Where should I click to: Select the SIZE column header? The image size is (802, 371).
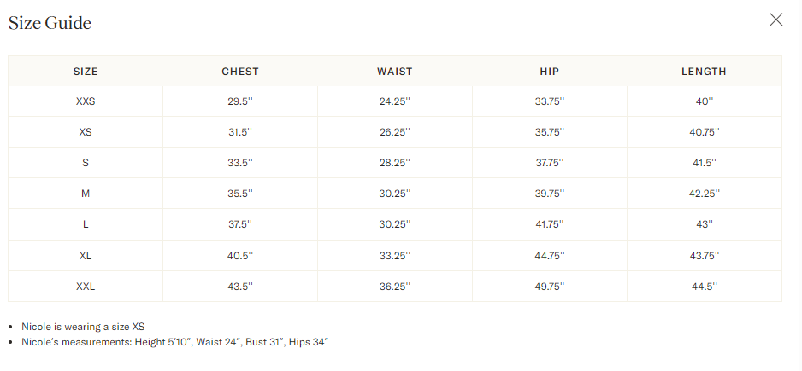86,72
